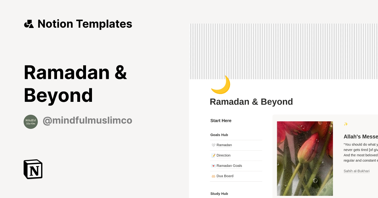Image resolution: width=378 pixels, height=198 pixels.
Task: Click the @mindfulmuslimco creator handle
Action: click(87, 120)
